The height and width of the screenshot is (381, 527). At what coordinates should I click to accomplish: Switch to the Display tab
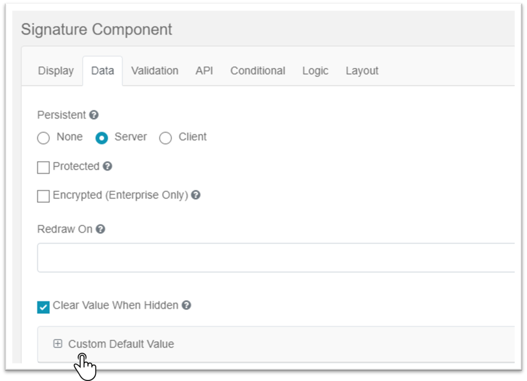click(56, 71)
